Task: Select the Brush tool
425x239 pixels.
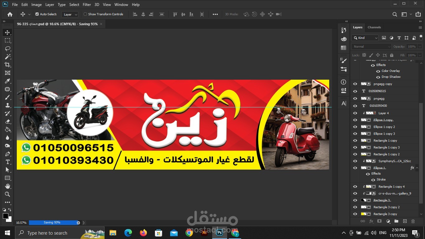Action: click(7, 97)
